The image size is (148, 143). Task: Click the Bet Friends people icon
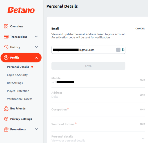coord(6,108)
